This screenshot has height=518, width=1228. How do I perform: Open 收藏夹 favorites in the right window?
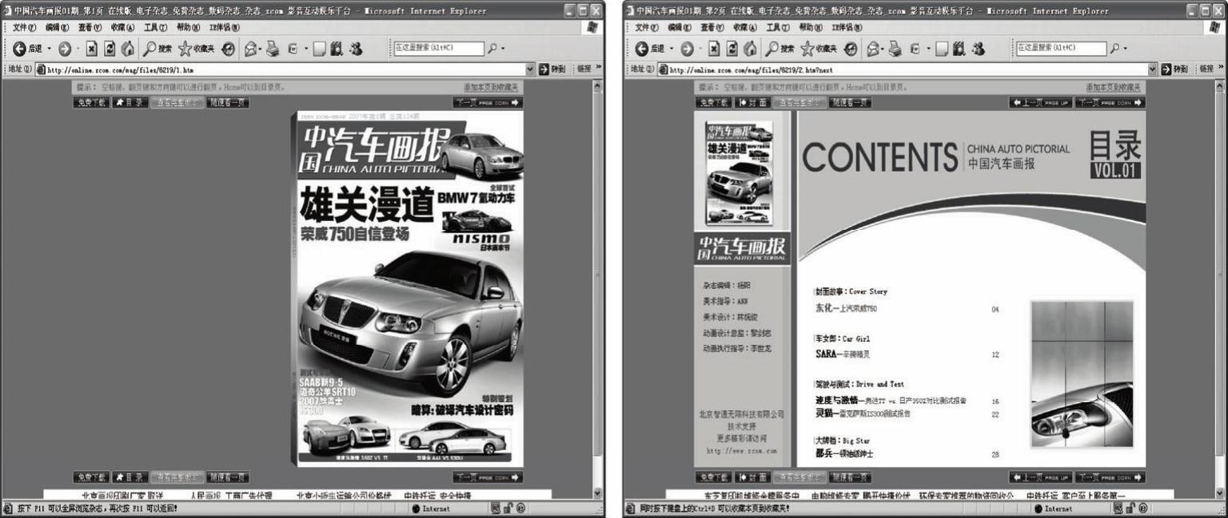pyautogui.click(x=819, y=49)
